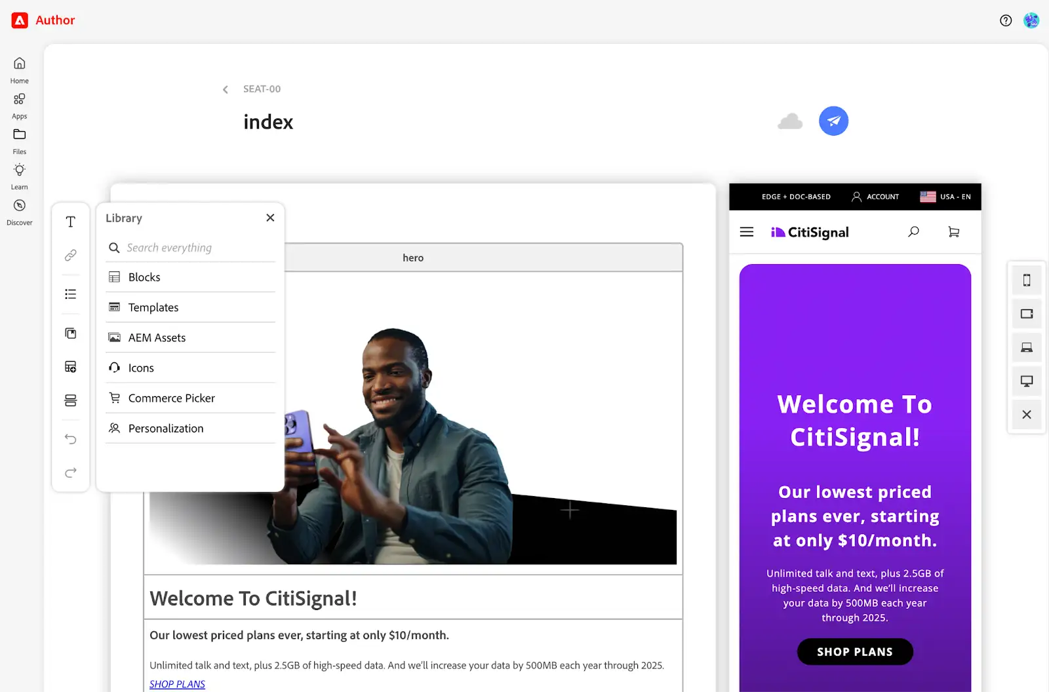
Task: Open the Discover section in sidebar
Action: [20, 212]
